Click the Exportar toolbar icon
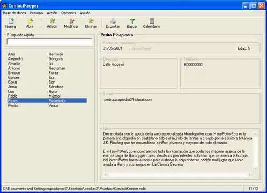 click(x=113, y=23)
